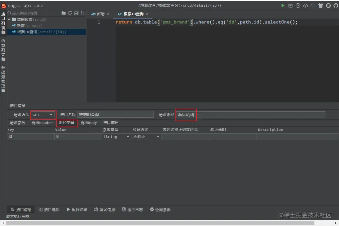339x226 pixels.
Task: Save the API using the floppy disk icon
Action: point(290,6)
